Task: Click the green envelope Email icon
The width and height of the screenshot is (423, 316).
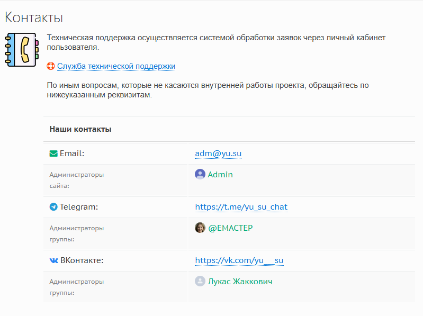Action: (x=53, y=154)
